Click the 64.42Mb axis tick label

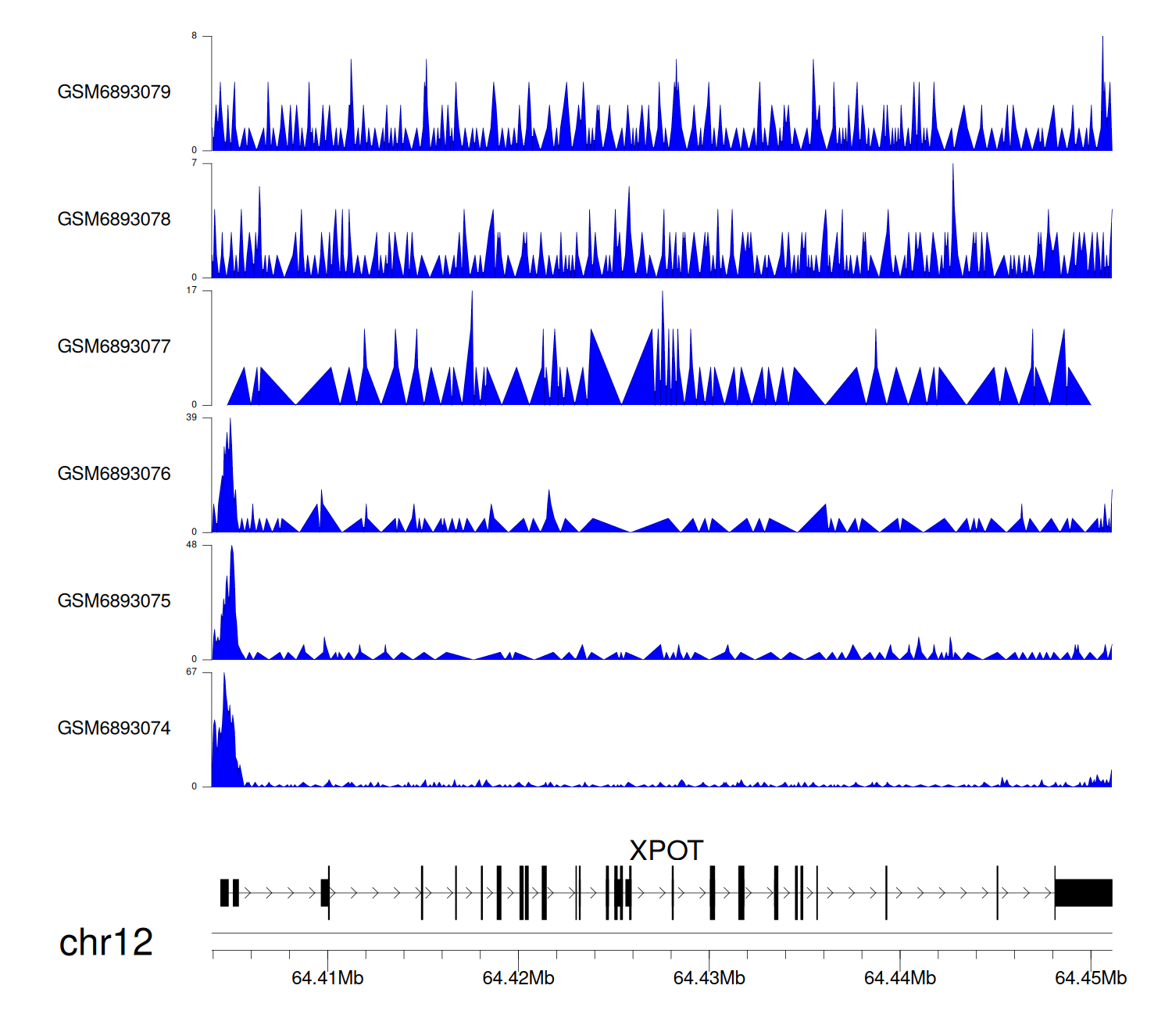pyautogui.click(x=518, y=978)
